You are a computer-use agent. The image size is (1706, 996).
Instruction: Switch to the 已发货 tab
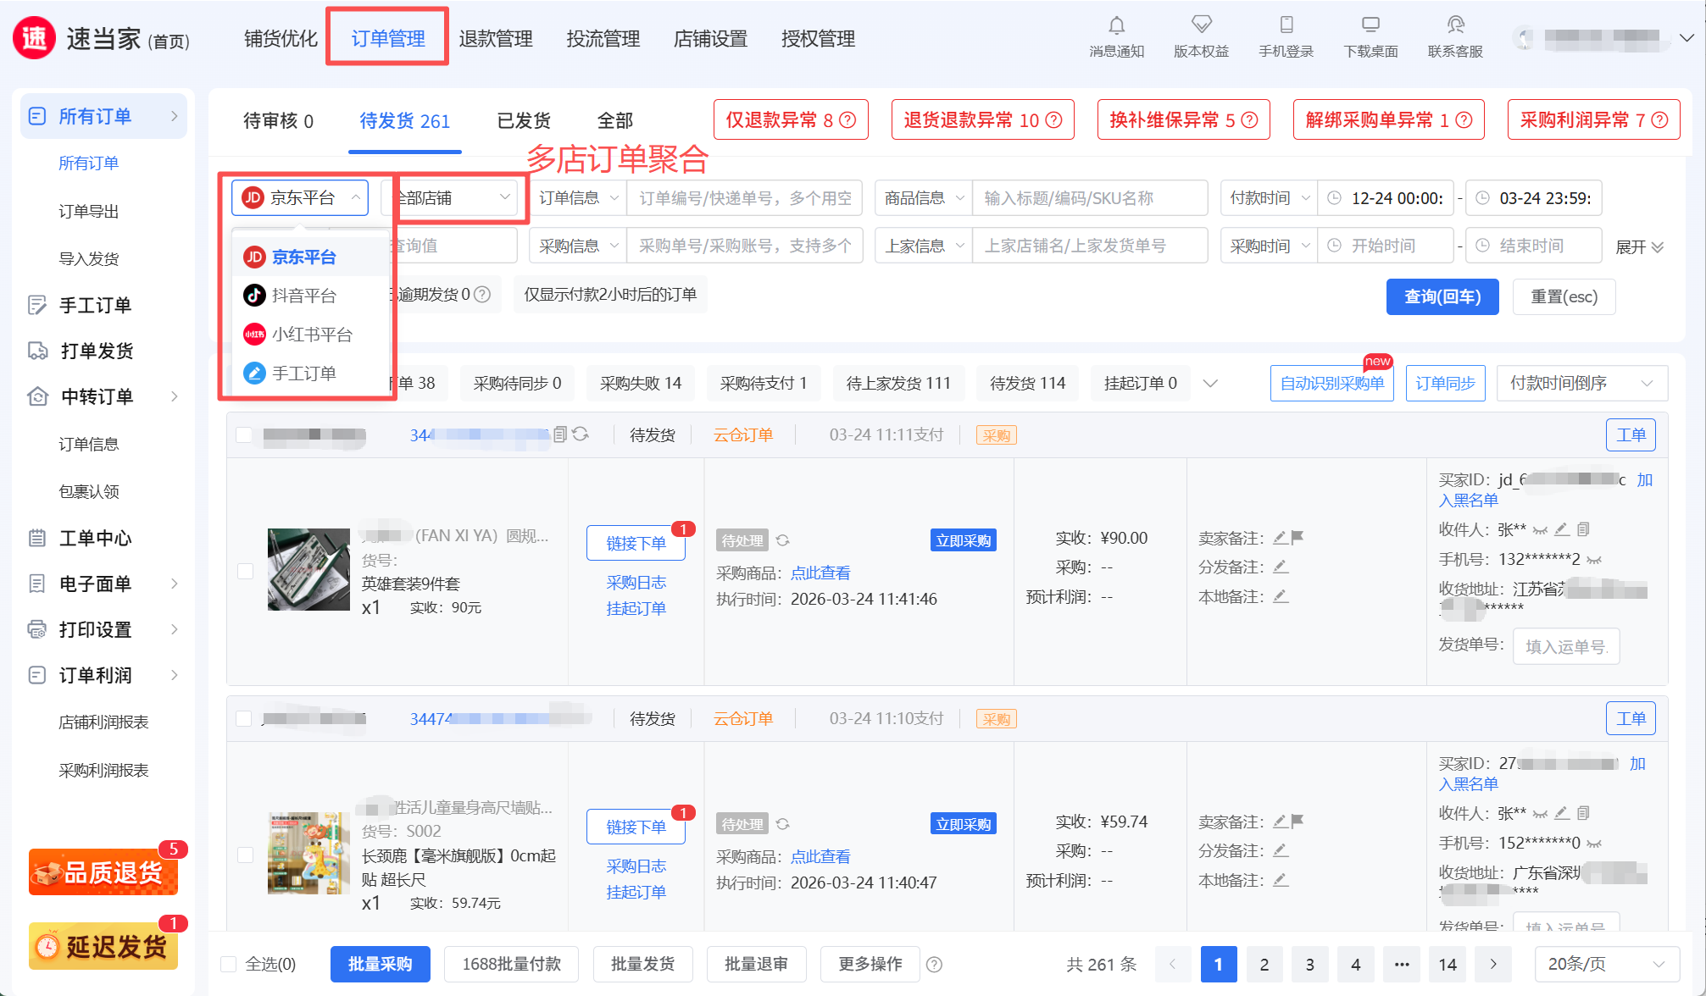pos(523,121)
